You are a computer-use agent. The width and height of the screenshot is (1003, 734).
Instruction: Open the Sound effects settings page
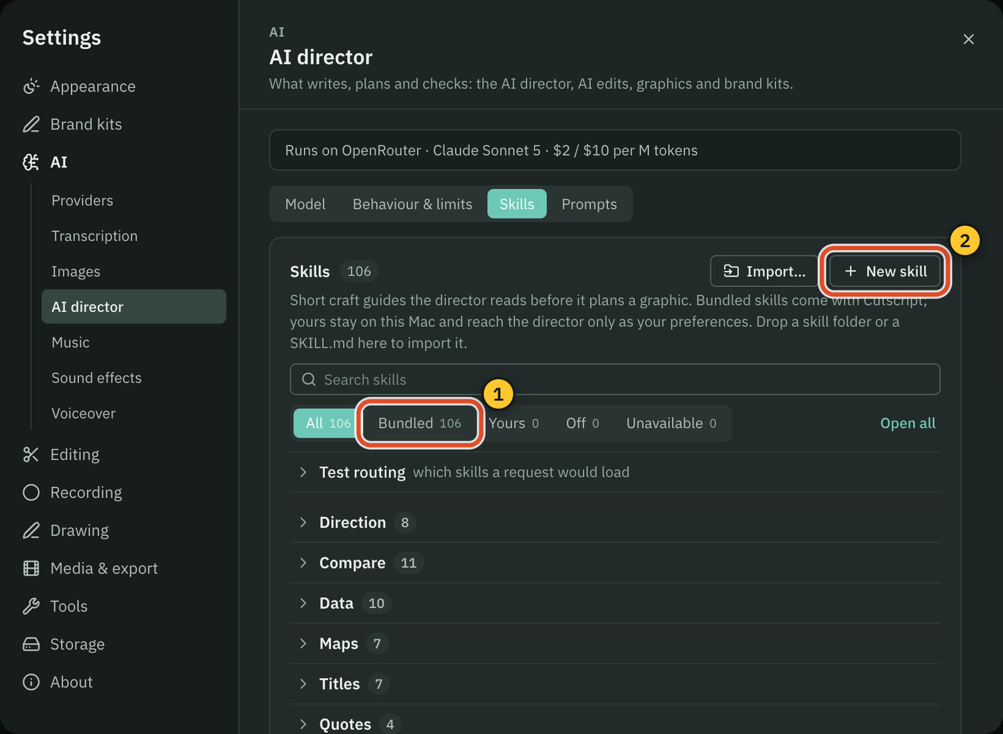point(134,378)
